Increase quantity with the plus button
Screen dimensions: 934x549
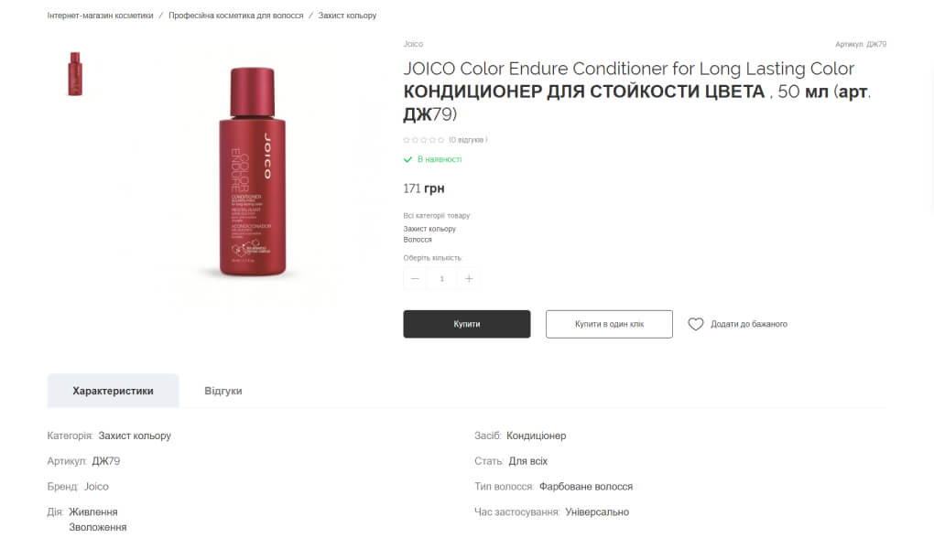point(469,279)
